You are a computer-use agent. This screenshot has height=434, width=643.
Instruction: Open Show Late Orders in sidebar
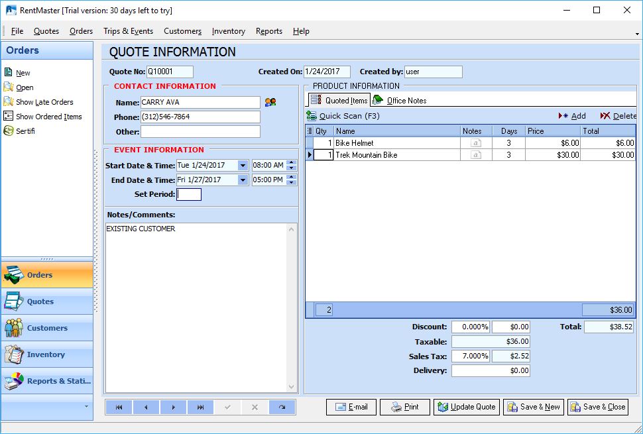(x=44, y=102)
